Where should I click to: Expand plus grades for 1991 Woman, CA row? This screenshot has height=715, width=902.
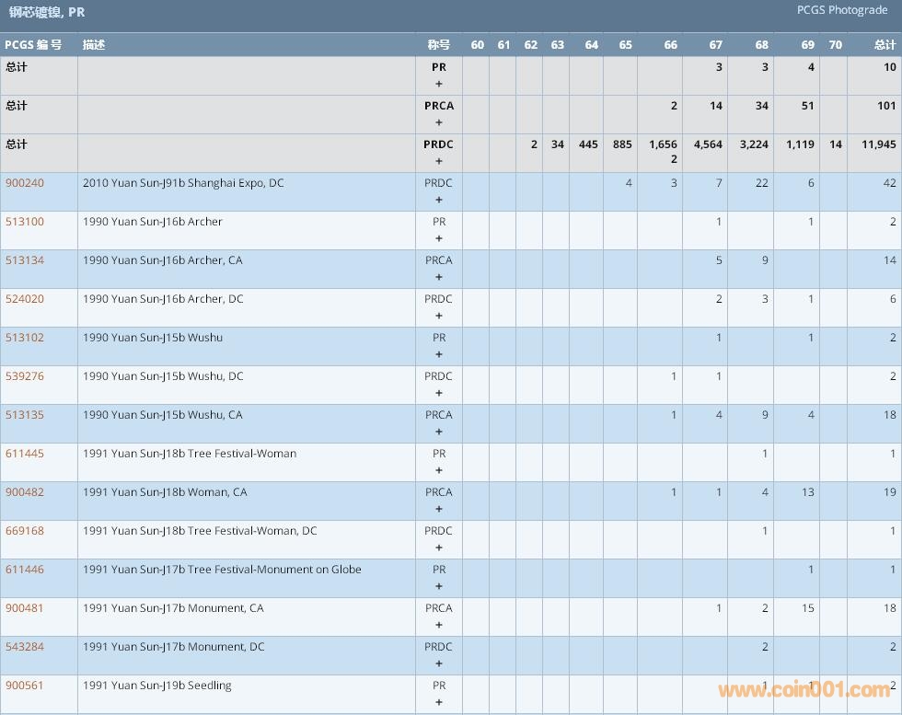[x=439, y=509]
